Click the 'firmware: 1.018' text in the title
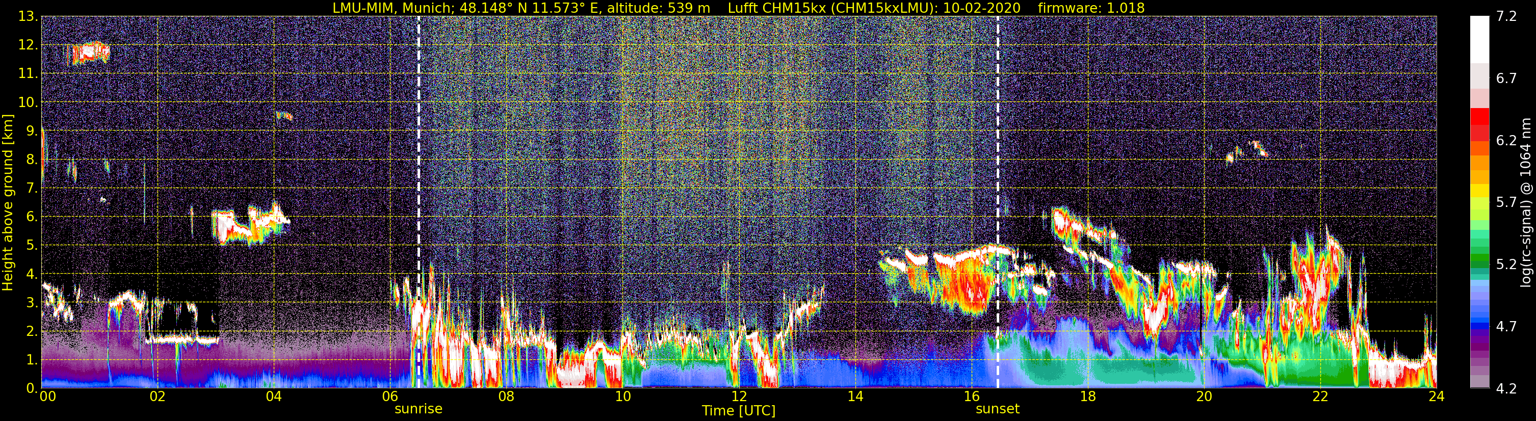Viewport: 1536px width, 421px height. 1091,8
